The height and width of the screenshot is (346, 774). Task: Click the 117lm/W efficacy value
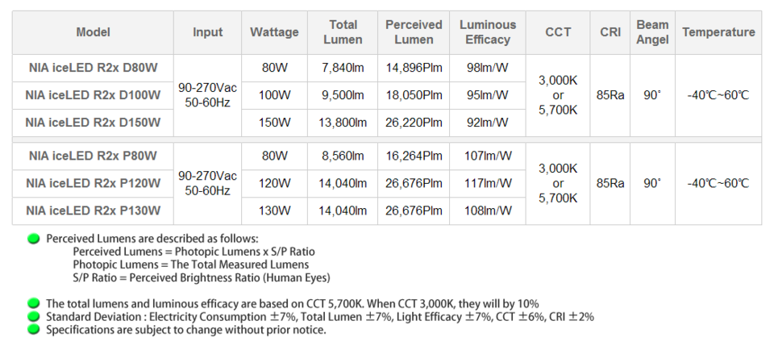[487, 184]
